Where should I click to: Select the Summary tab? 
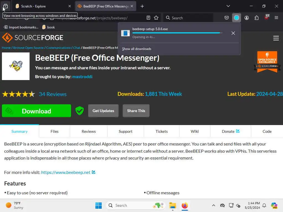20,131
